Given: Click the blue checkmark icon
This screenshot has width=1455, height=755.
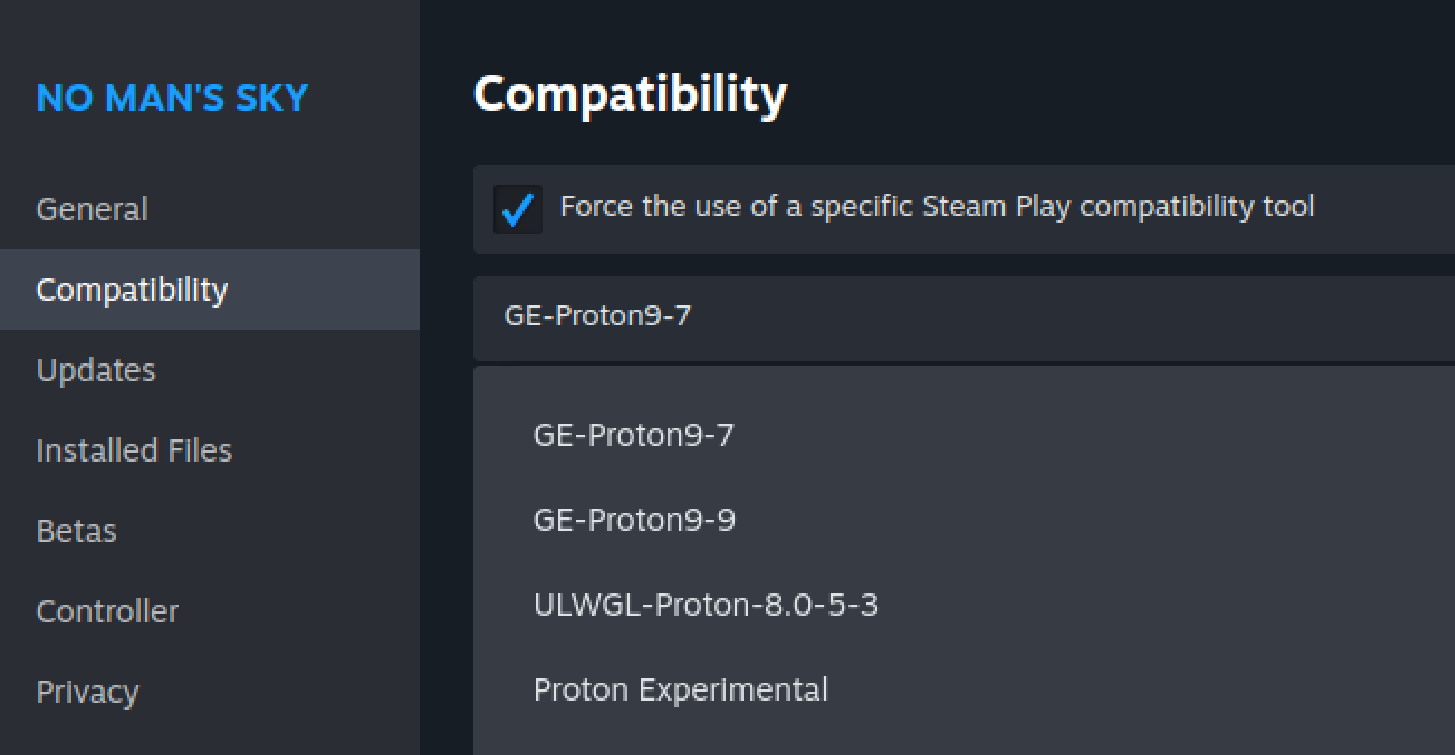Looking at the screenshot, I should click(517, 209).
